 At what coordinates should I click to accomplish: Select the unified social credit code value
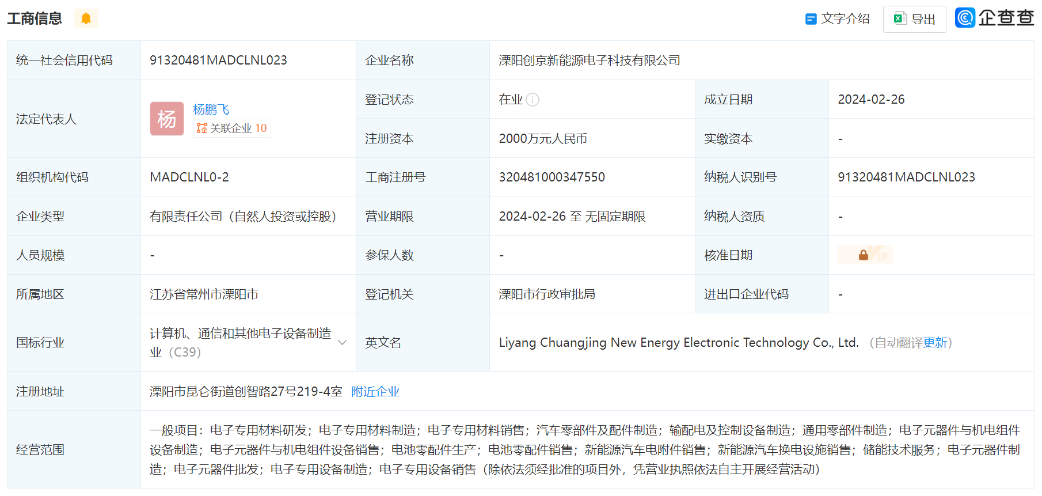(x=218, y=60)
